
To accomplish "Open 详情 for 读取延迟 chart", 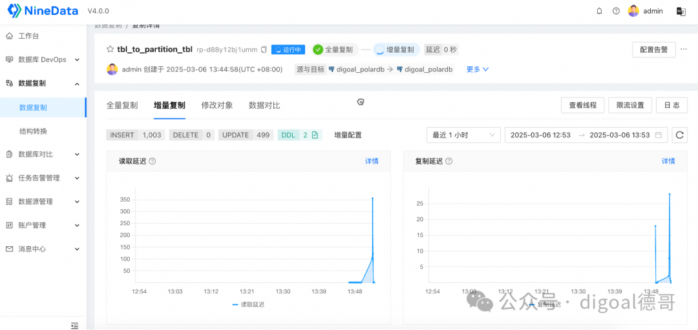I will point(372,161).
